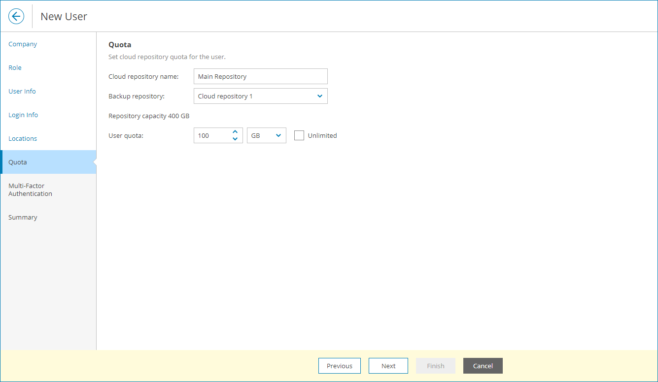Cancel the New User wizard
The image size is (658, 382).
483,366
